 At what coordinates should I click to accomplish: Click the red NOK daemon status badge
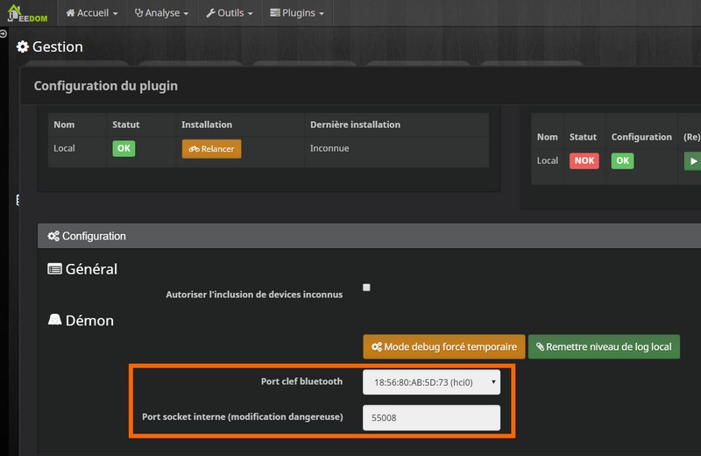[x=584, y=160]
